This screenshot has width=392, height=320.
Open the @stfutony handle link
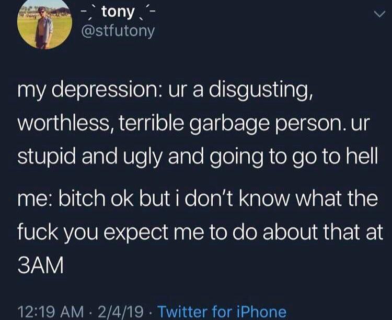click(x=118, y=31)
